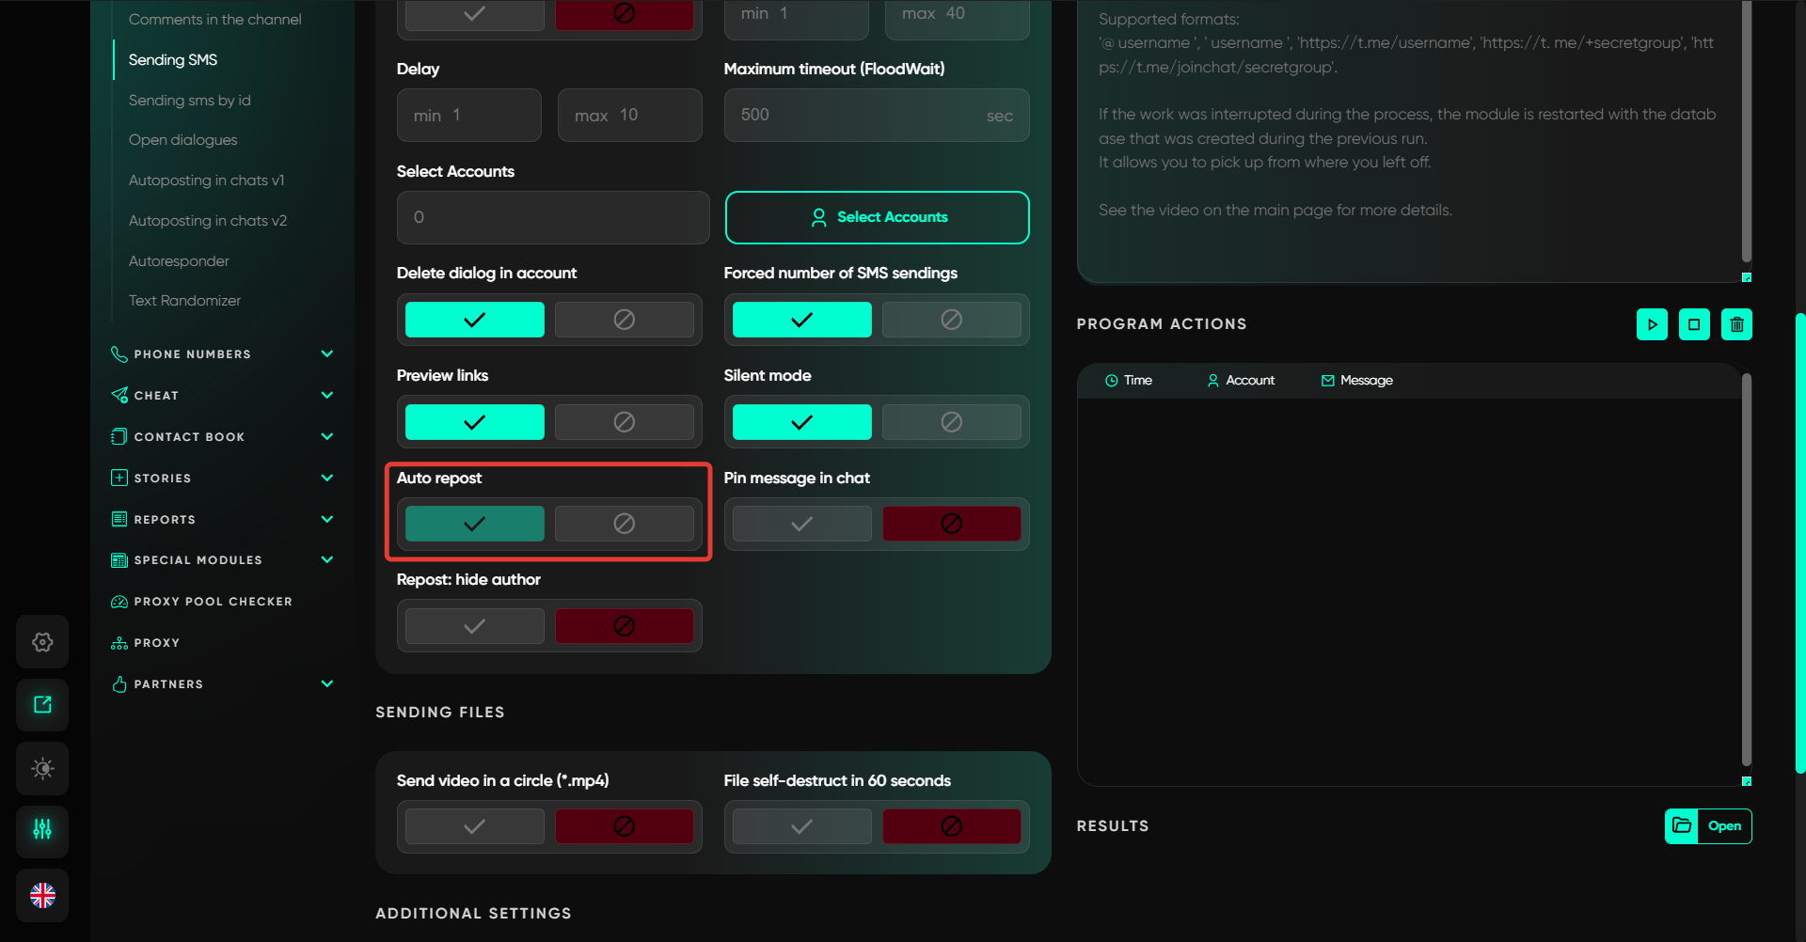Enable Repost: hide author checkmark toggle
1806x942 pixels.
474,626
